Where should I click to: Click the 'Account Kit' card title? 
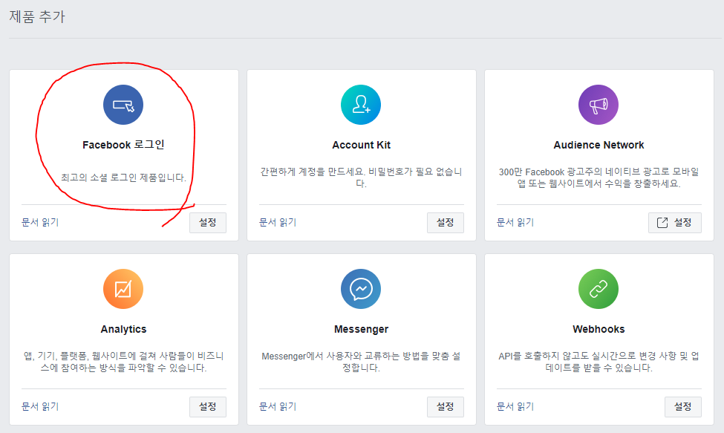click(x=361, y=145)
